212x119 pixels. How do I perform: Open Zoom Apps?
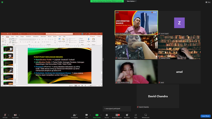click(x=136, y=116)
